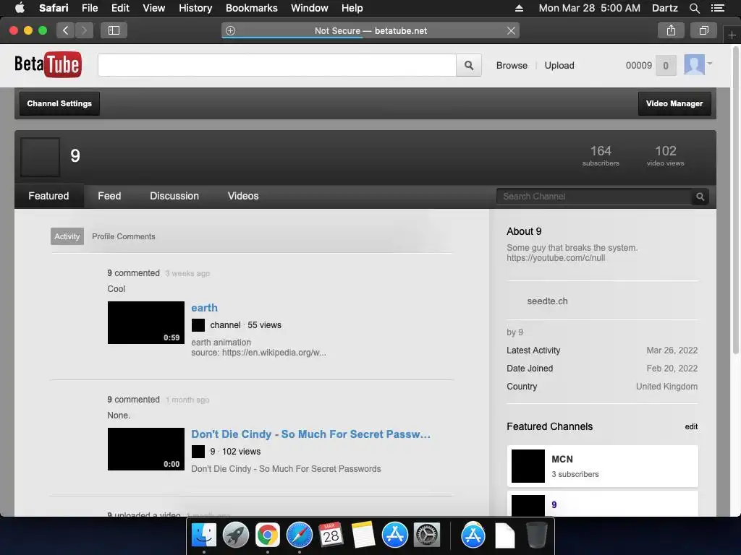The width and height of the screenshot is (741, 555).
Task: Click the Browse link
Action: point(512,66)
